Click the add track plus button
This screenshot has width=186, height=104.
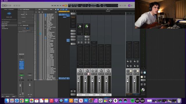[x=36, y=12]
